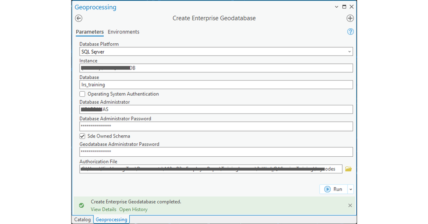
Task: Toggle Operating System Authentication checkbox
Action: (82, 94)
